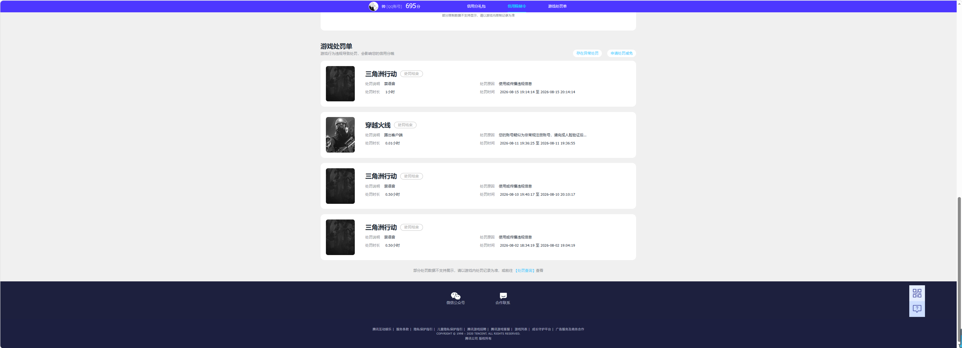Click the 2026-08-15 19:14:14 penalty time range

coord(537,92)
